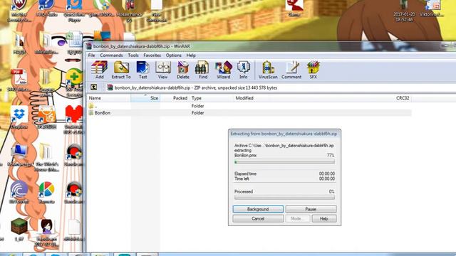Click the Add toolbar icon in WinRAR
Viewport: 456px width, 256px height.
click(100, 70)
